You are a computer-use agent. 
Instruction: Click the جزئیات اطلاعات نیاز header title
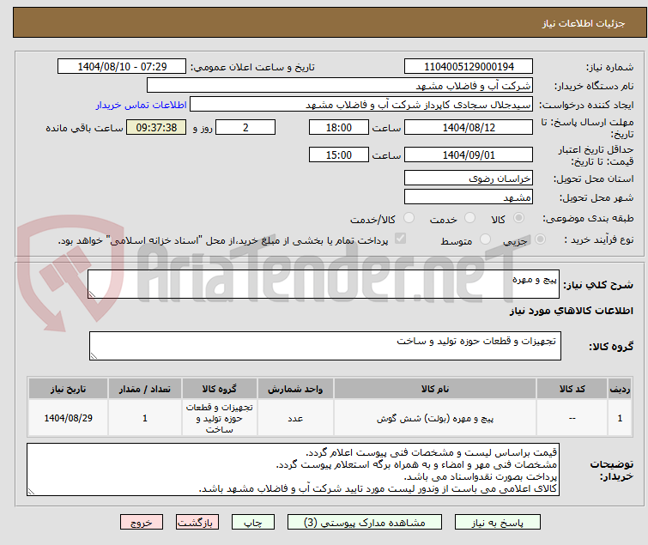(583, 23)
